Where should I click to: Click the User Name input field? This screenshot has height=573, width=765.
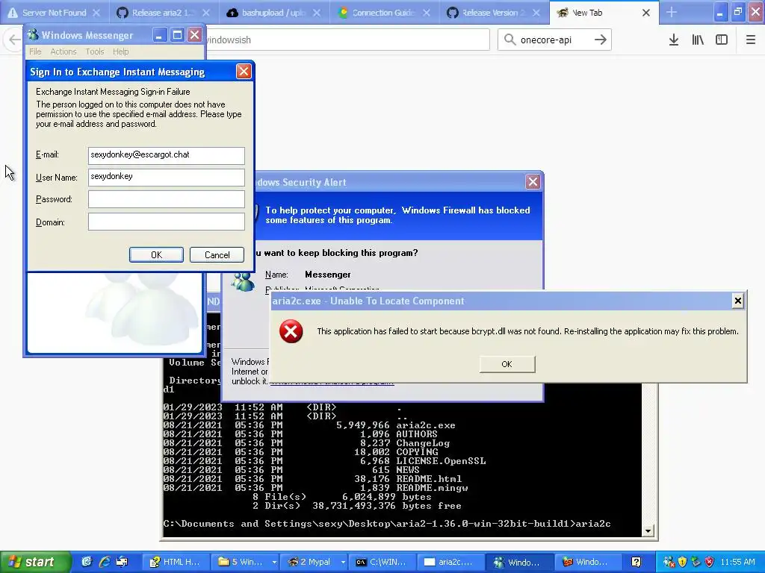click(x=167, y=177)
